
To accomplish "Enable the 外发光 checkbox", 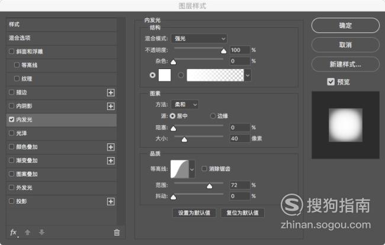I will point(11,188).
